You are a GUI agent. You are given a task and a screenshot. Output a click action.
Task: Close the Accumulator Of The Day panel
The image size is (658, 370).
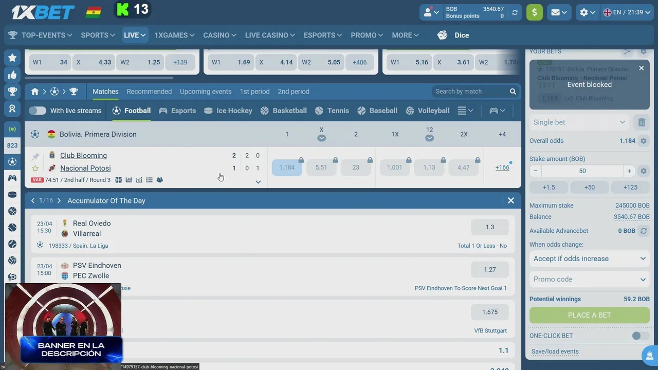tap(511, 200)
